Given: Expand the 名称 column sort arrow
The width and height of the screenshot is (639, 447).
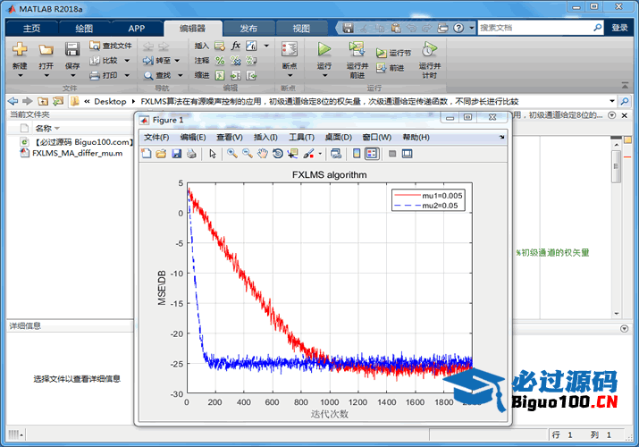Looking at the screenshot, I should (57, 129).
